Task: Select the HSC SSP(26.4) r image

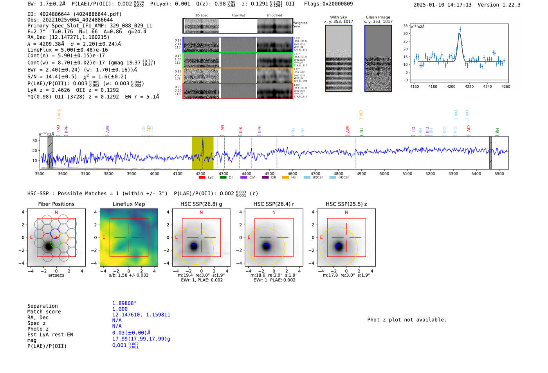Action: (274, 238)
